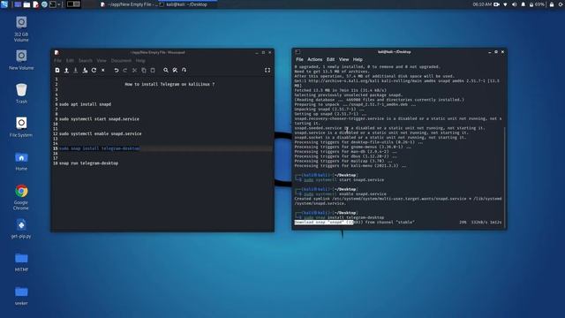Reload the document via Mousepad toolbar
This screenshot has height=318, width=565.
94,71
